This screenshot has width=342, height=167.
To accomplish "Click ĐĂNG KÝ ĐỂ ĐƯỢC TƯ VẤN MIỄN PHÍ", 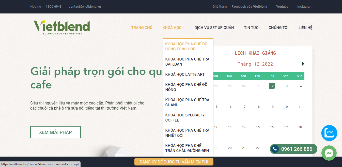I will (x=174, y=162).
